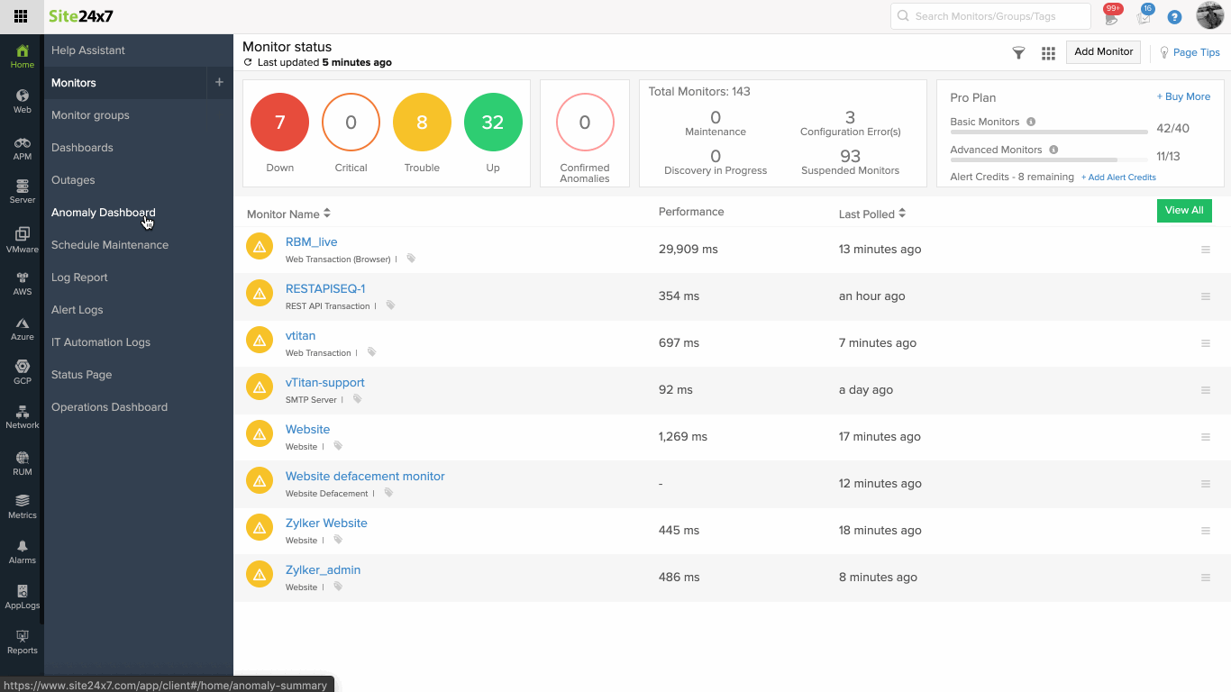The height and width of the screenshot is (692, 1231).
Task: Go to Network section in sidebar
Action: (23, 416)
